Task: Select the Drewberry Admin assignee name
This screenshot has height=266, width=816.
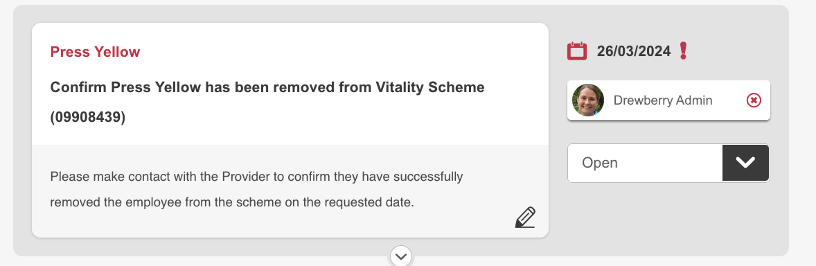Action: pyautogui.click(x=662, y=100)
